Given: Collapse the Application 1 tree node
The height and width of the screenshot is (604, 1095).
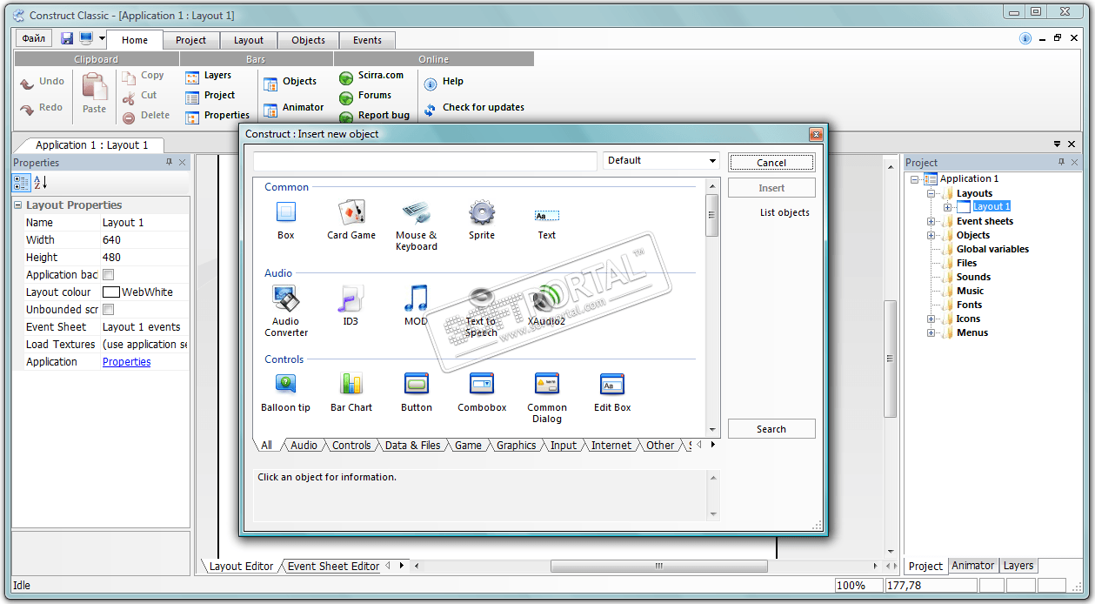Looking at the screenshot, I should [914, 179].
